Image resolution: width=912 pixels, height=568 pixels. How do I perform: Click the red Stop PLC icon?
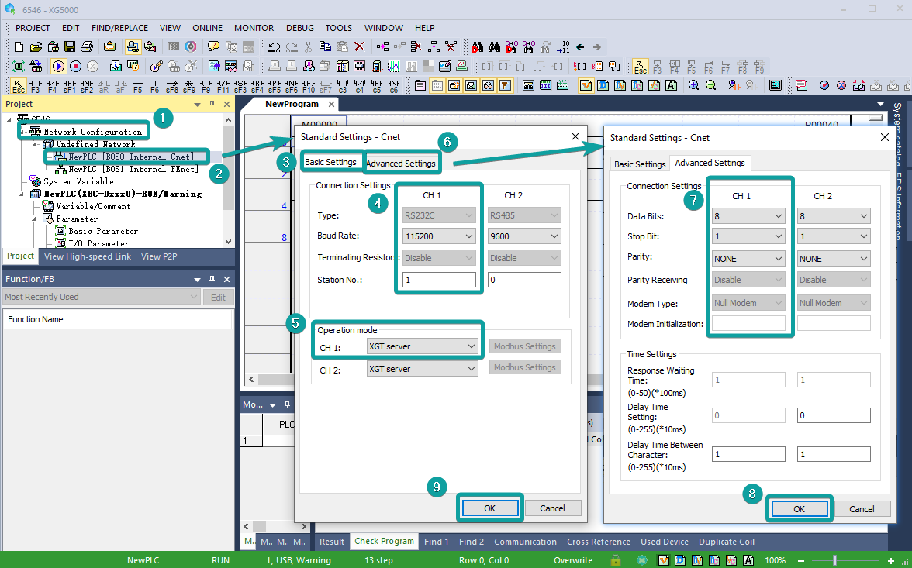[x=75, y=67]
